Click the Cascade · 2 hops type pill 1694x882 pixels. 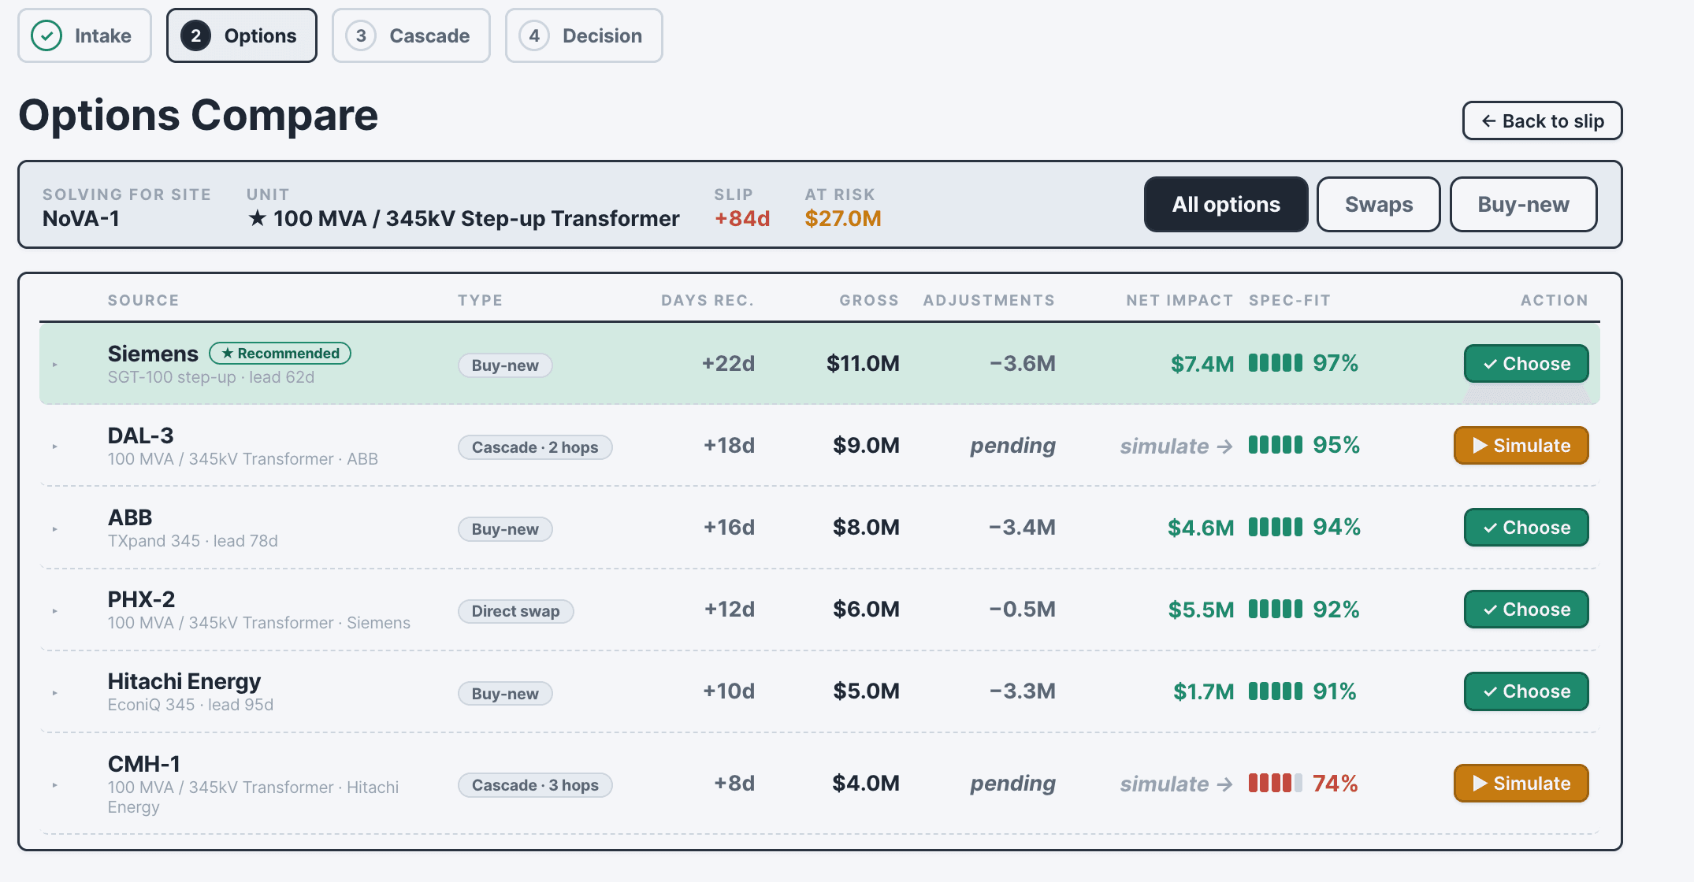tap(535, 447)
